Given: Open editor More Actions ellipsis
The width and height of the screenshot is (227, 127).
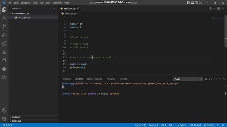Looking at the screenshot, I should [223, 8].
